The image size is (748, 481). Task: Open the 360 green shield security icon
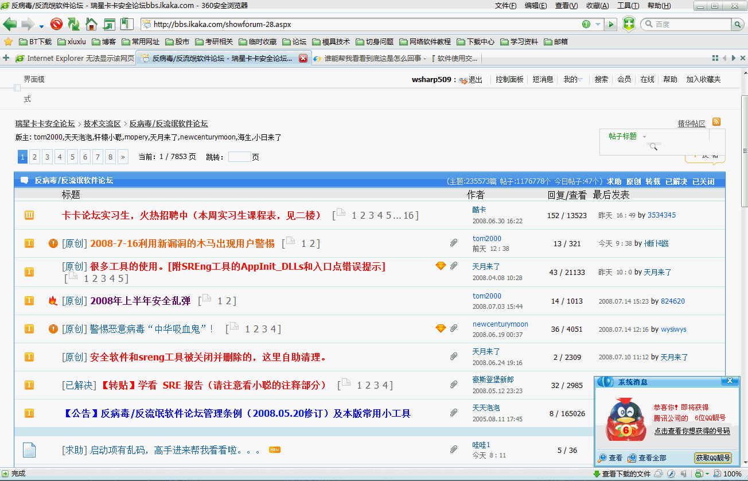pos(629,24)
